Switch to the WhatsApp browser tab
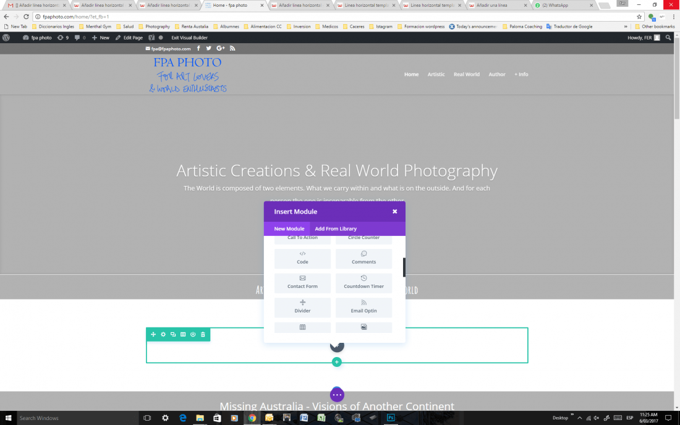The height and width of the screenshot is (425, 680). coord(563,5)
